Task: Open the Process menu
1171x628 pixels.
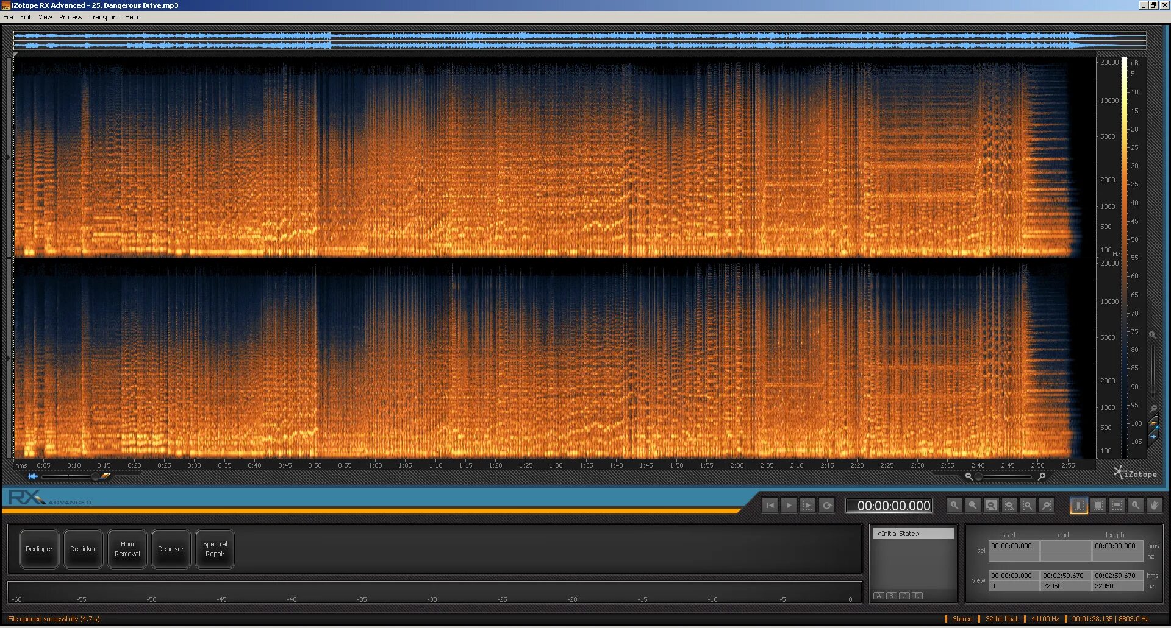Action: coord(70,17)
